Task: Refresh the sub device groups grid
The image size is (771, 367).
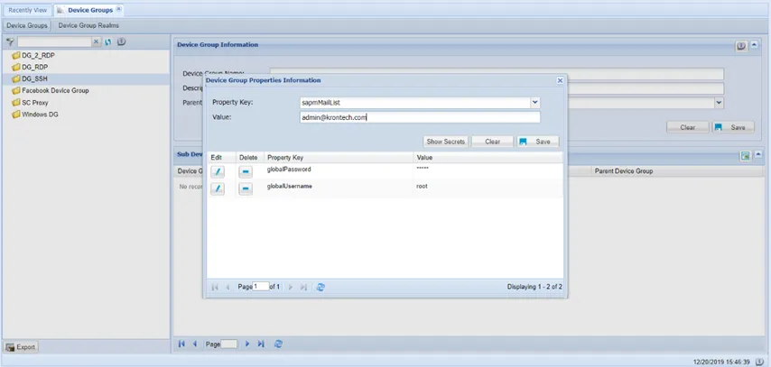Action: click(x=278, y=344)
